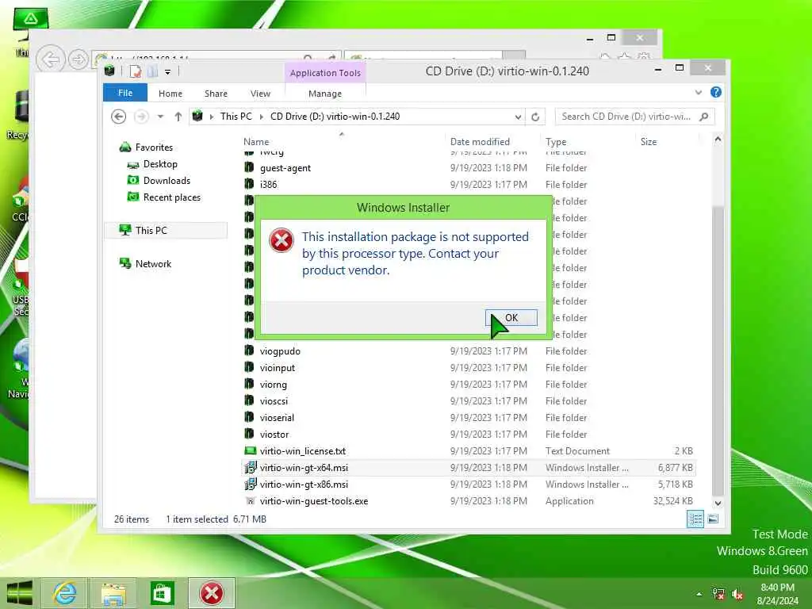Click the Explorer Forward navigation arrow
Viewport: 812px width, 609px height.
[141, 117]
